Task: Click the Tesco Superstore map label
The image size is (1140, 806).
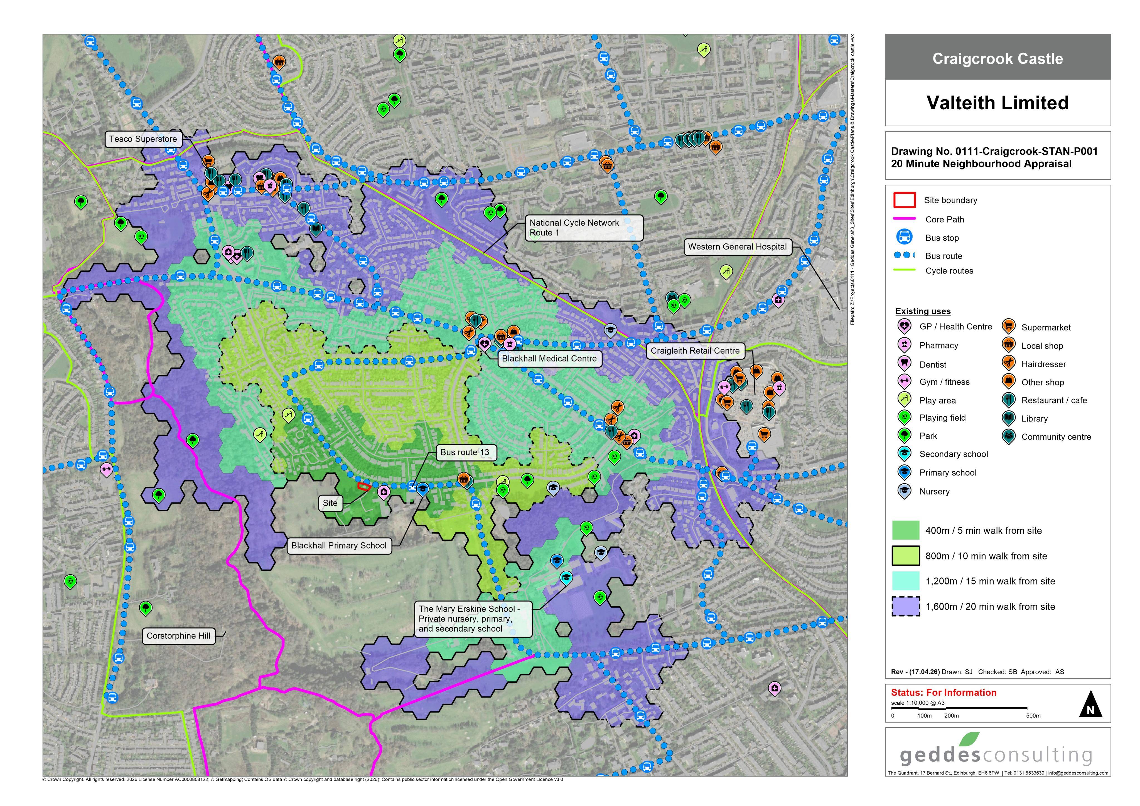Action: tap(143, 139)
